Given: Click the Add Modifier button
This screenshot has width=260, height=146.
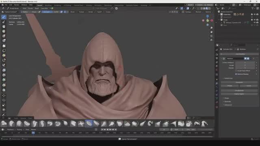Looking at the screenshot, I should click(x=239, y=54).
